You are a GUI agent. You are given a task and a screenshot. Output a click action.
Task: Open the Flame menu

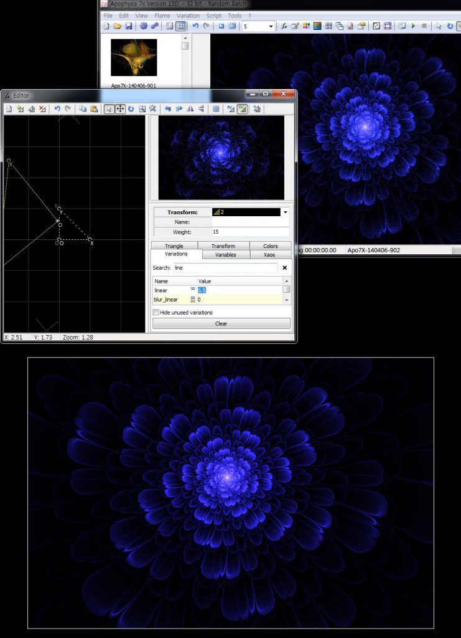(x=162, y=16)
